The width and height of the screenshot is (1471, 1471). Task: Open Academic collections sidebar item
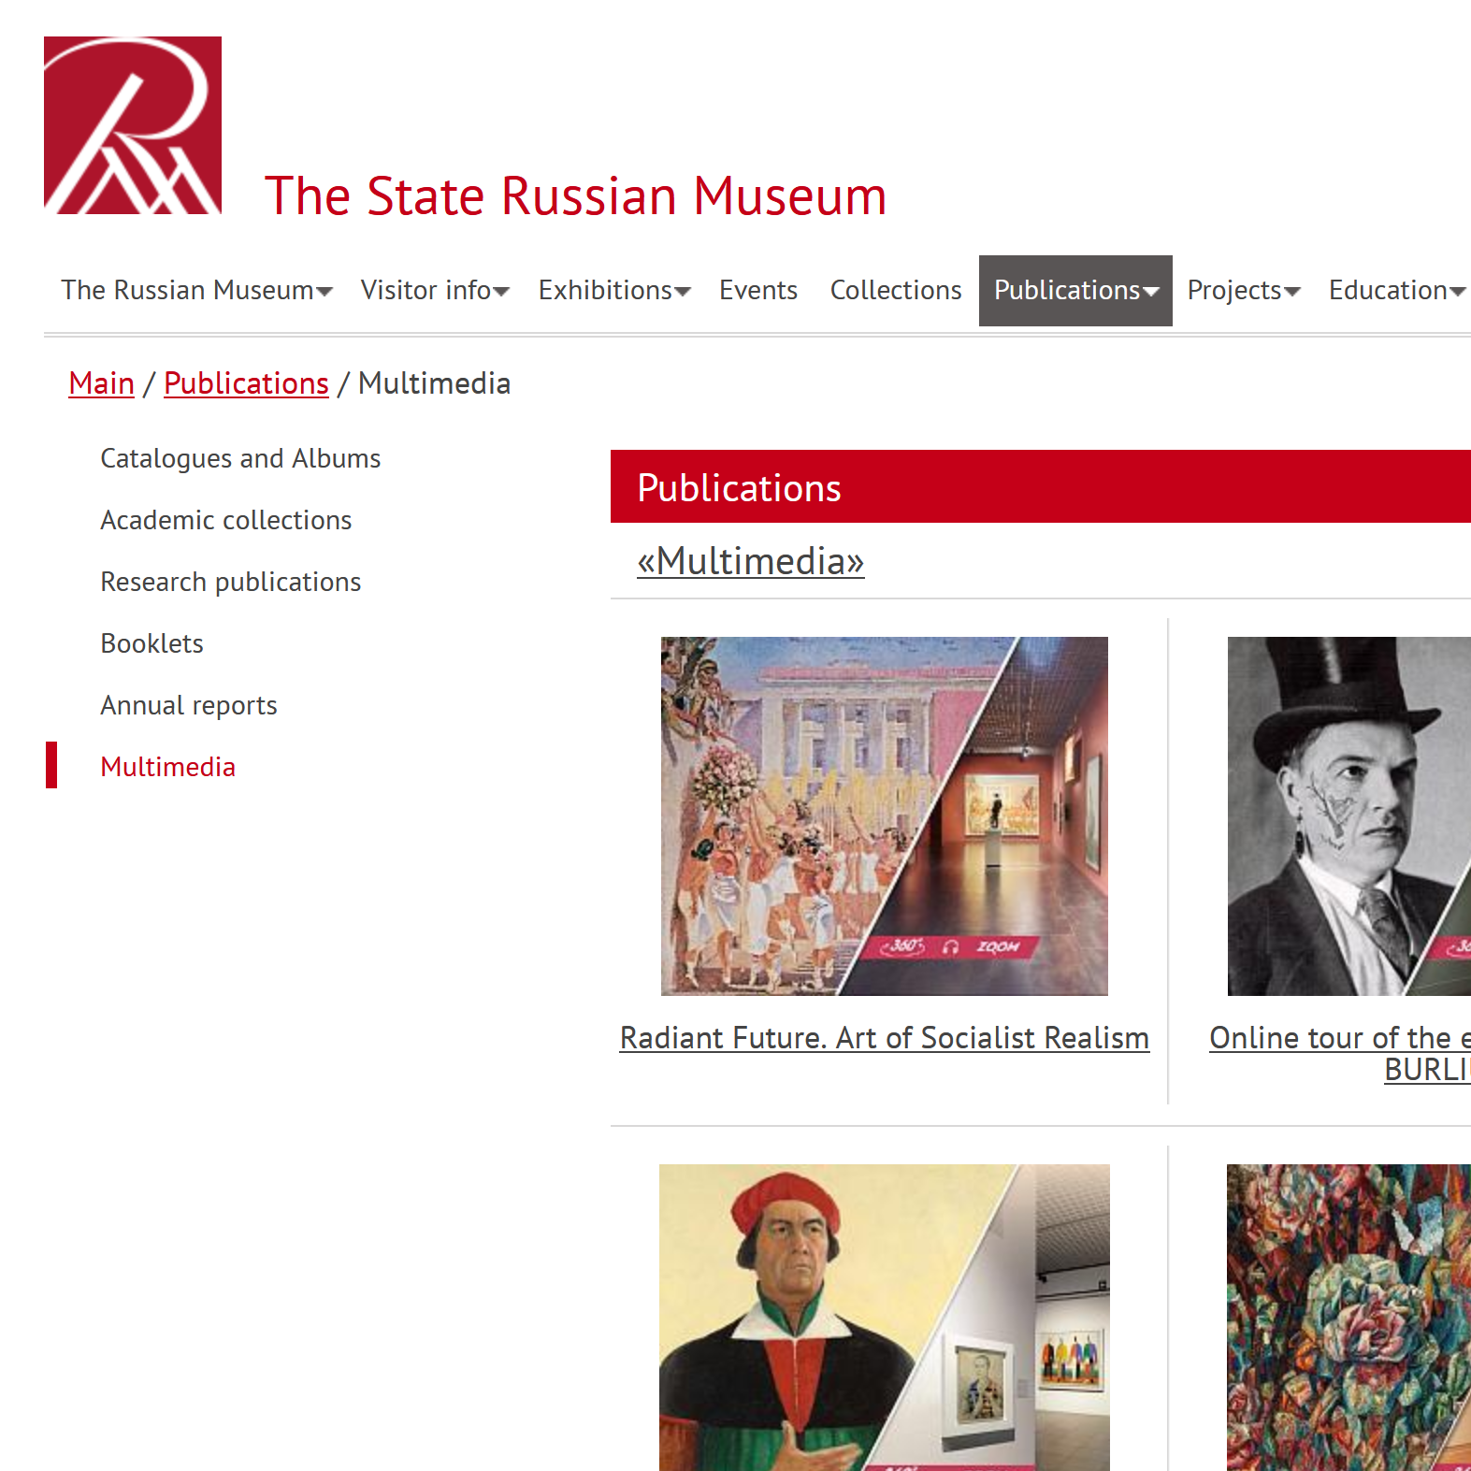pyautogui.click(x=226, y=520)
